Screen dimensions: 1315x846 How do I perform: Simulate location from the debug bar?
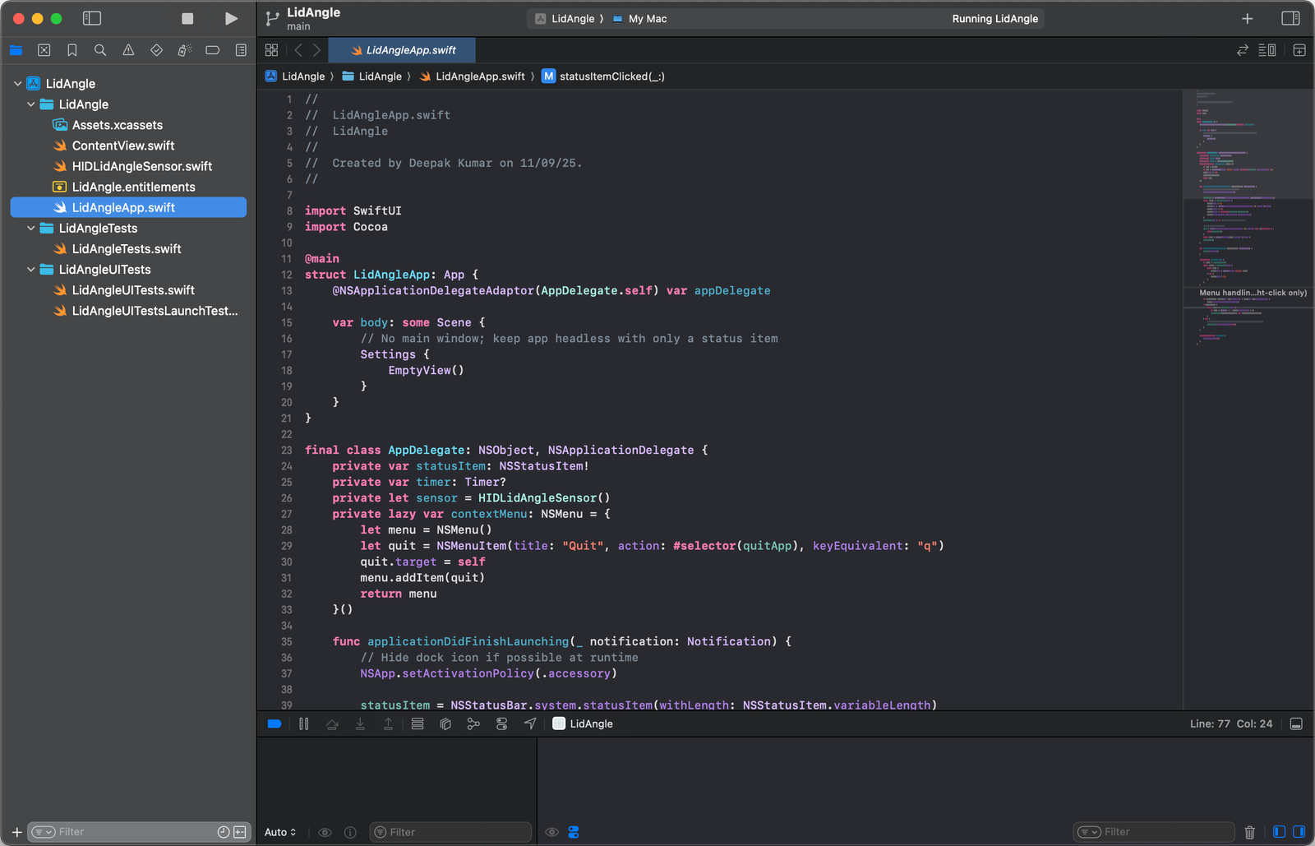530,723
